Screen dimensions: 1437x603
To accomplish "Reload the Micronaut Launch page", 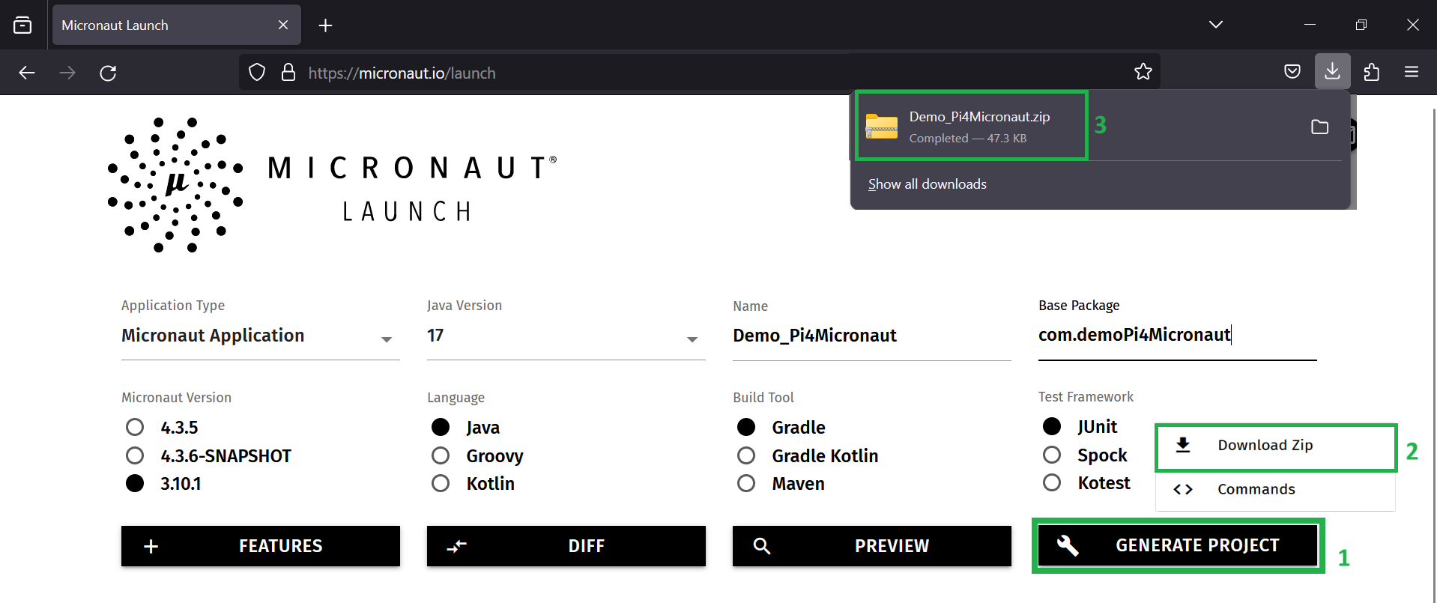I will [108, 73].
